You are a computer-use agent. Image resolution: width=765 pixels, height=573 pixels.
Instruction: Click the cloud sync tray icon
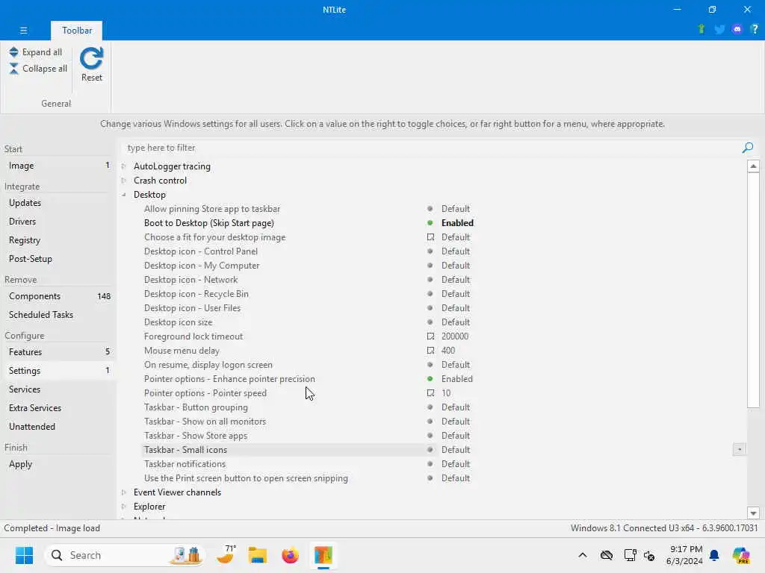(x=607, y=555)
